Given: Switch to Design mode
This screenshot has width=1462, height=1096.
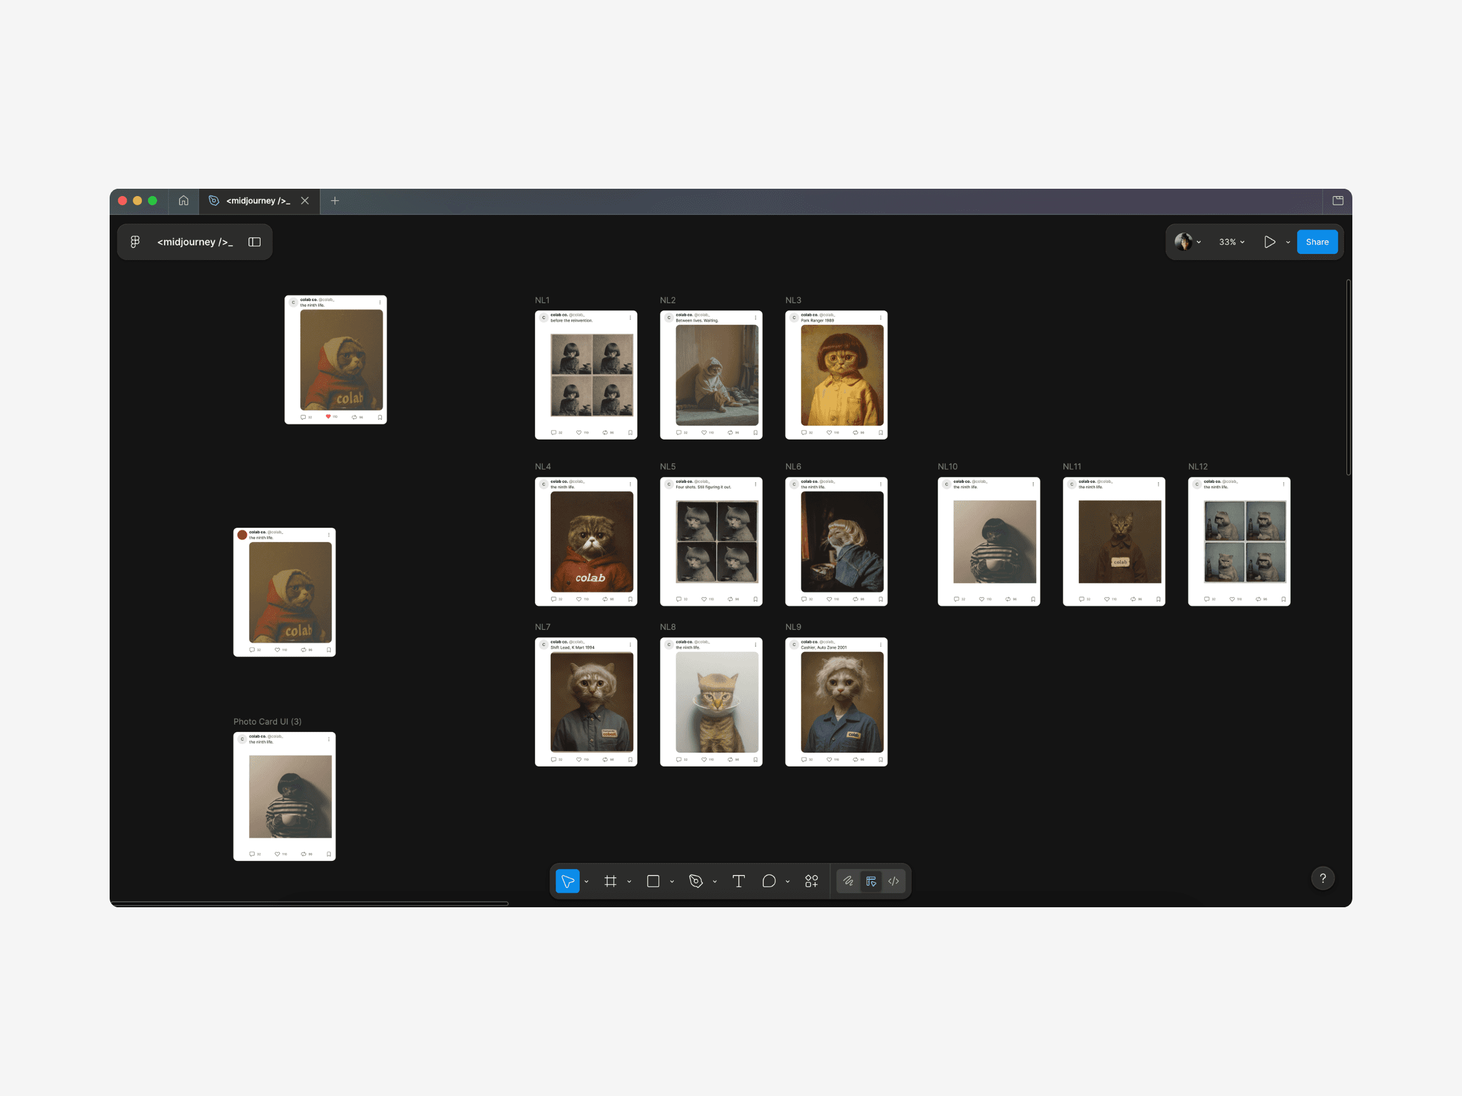Looking at the screenshot, I should pyautogui.click(x=871, y=880).
